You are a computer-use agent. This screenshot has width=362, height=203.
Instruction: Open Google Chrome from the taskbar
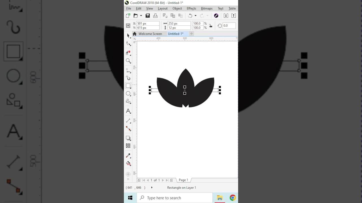(x=232, y=198)
